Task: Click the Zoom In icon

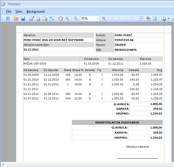Action: [104, 19]
